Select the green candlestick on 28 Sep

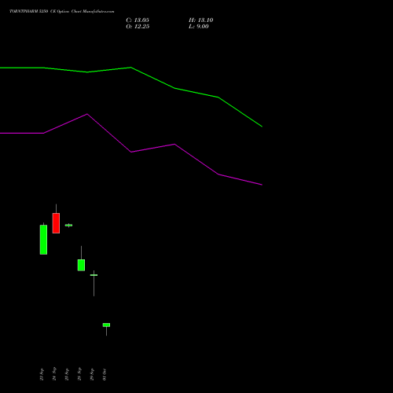pyautogui.click(x=81, y=265)
